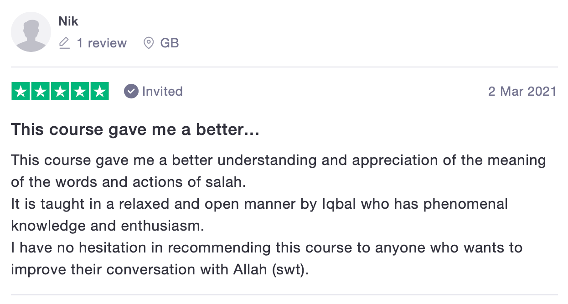Viewport: 568px width, 304px height.
Task: Open reviewer name Nik
Action: (x=68, y=21)
